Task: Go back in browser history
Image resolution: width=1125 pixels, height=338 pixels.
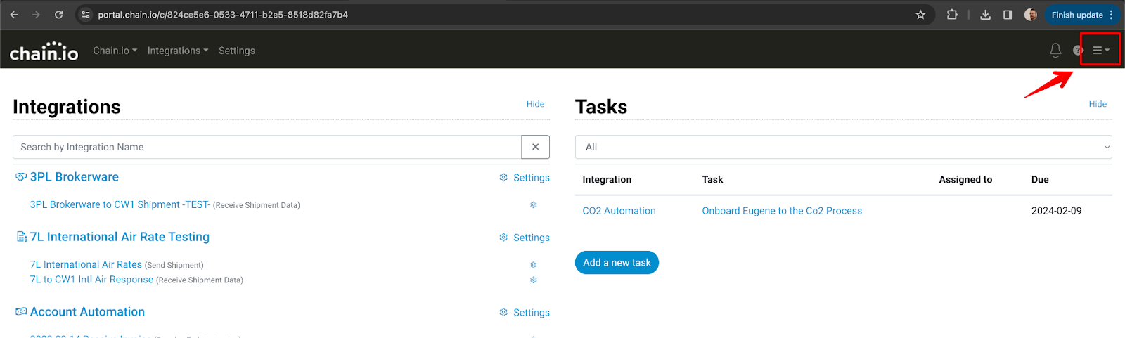Action: (14, 15)
